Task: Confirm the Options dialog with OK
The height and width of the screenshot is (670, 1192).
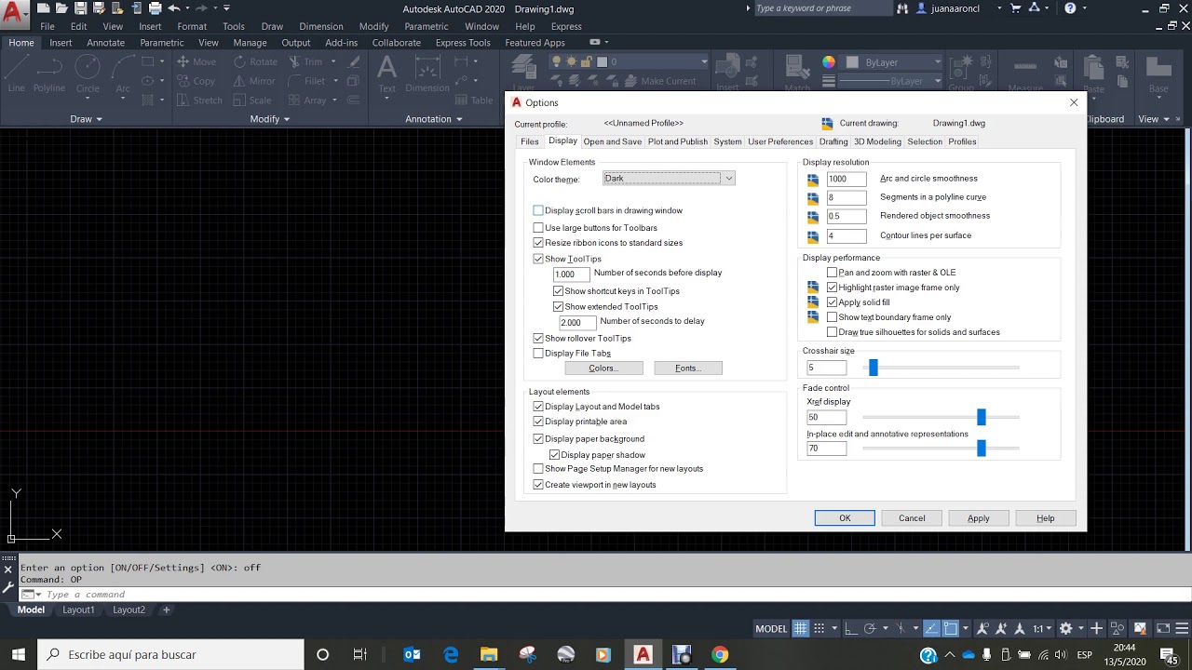Action: click(x=845, y=518)
